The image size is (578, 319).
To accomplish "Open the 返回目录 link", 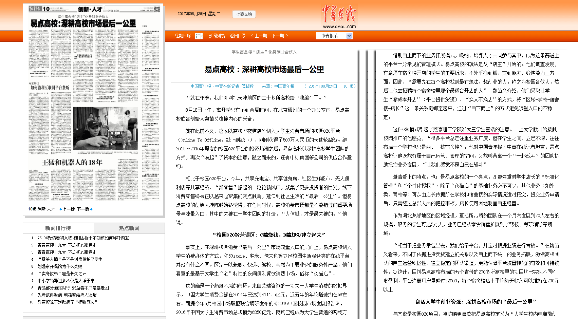I will pyautogui.click(x=238, y=36).
